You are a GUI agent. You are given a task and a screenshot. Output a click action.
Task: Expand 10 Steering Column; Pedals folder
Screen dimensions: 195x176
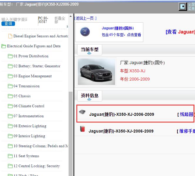pyautogui.click(x=41, y=146)
